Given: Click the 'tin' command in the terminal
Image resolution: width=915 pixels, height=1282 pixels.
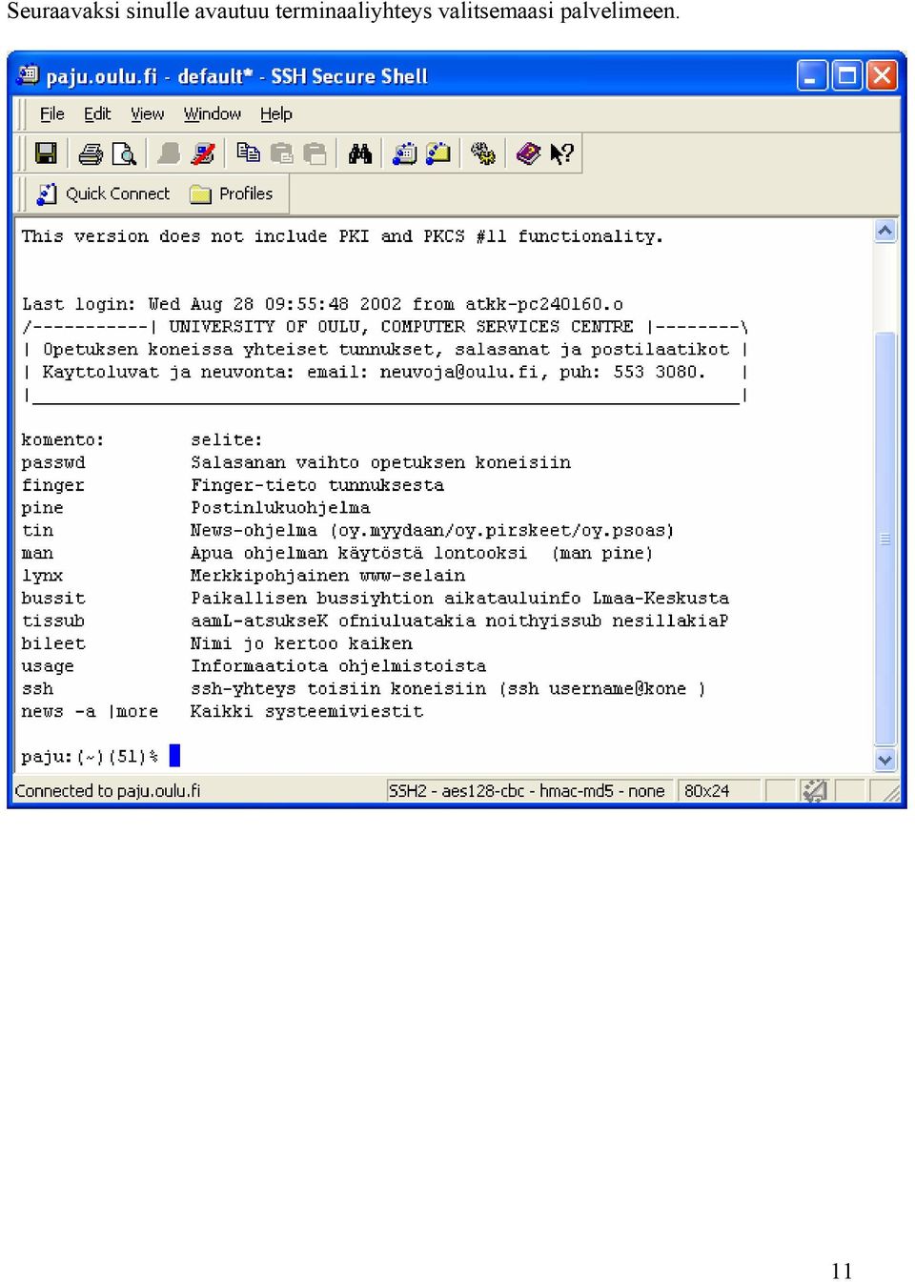Looking at the screenshot, I should [37, 531].
